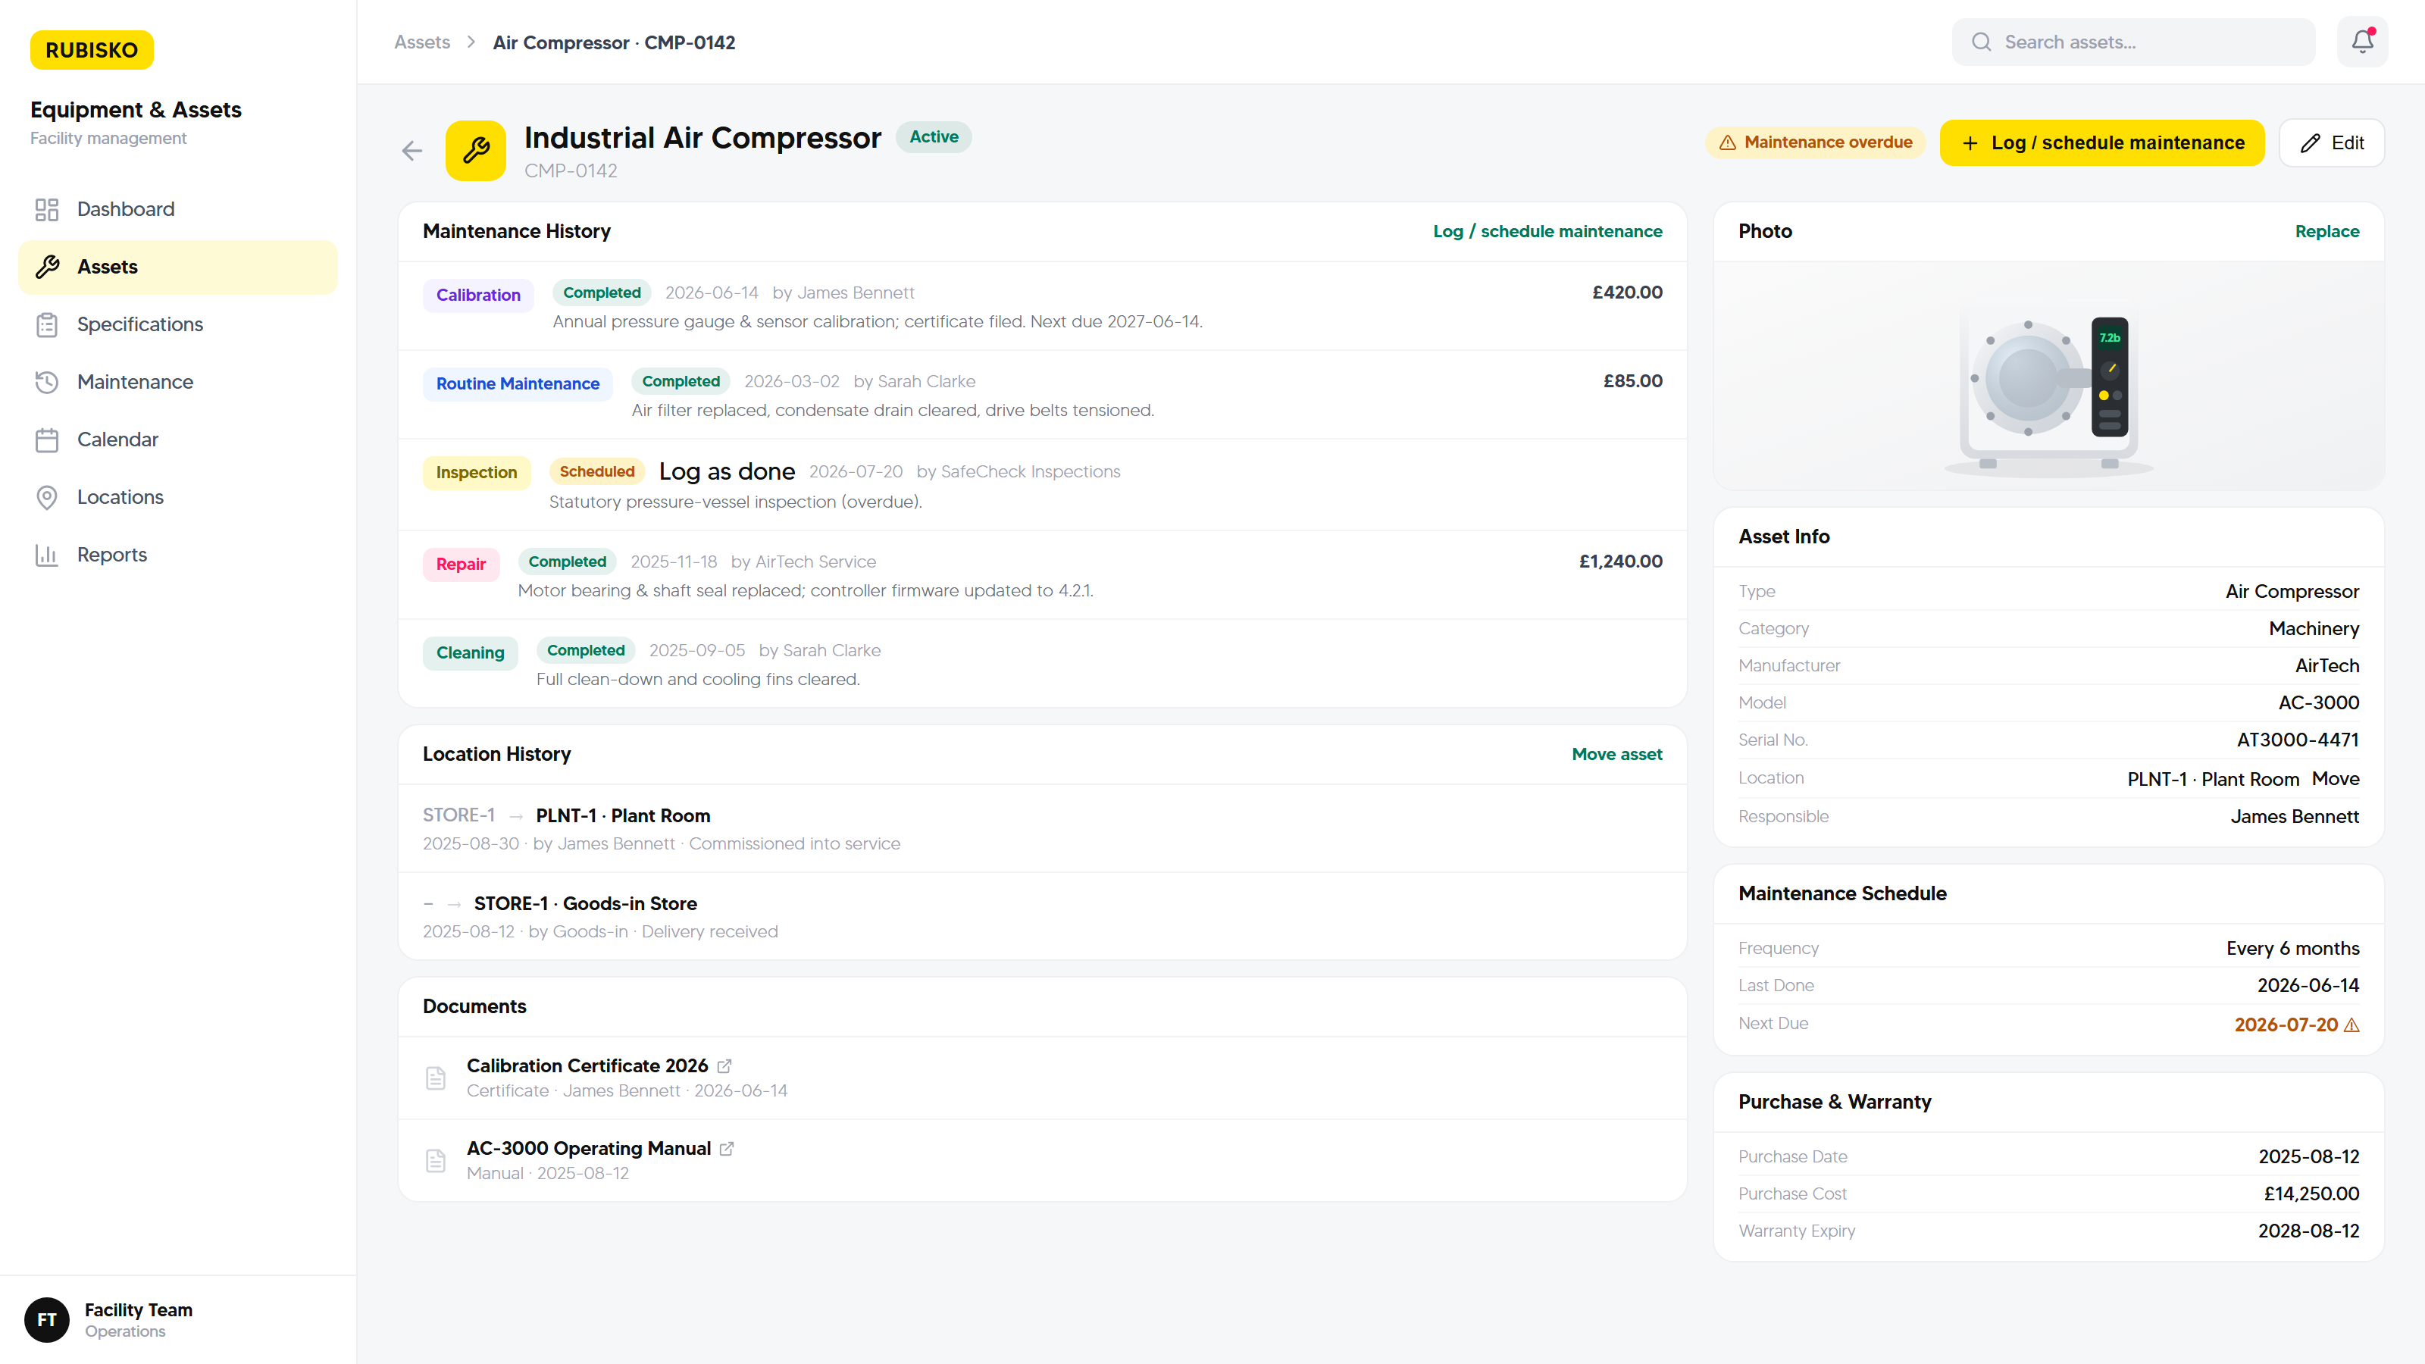This screenshot has height=1364, width=2425.
Task: Click the FT avatar in sidebar footer
Action: click(47, 1320)
